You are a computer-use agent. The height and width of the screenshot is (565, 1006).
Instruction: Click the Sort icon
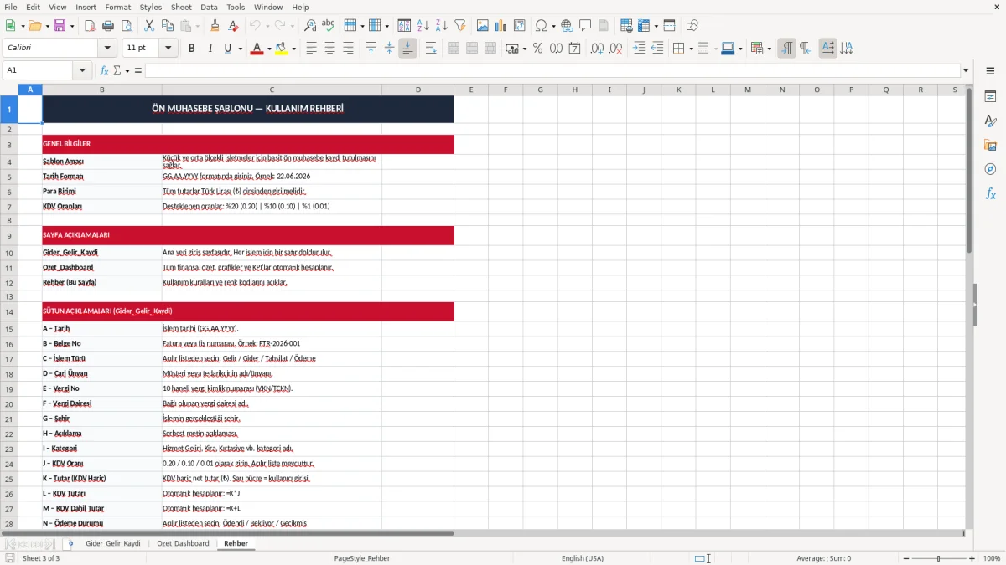click(404, 26)
